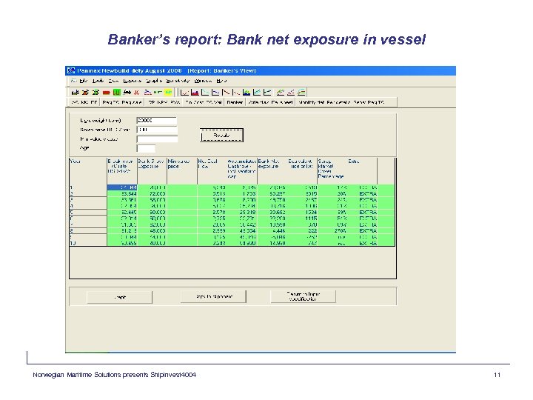
Task: Click the Bank Net exposure column header
Action: tap(272, 171)
